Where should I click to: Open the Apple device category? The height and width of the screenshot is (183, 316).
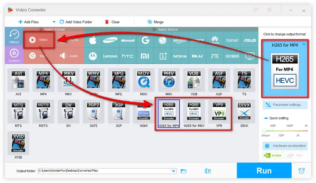93,40
